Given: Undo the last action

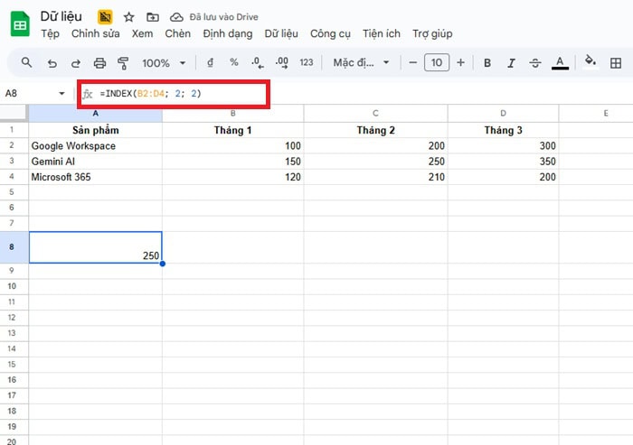Looking at the screenshot, I should pyautogui.click(x=52, y=63).
